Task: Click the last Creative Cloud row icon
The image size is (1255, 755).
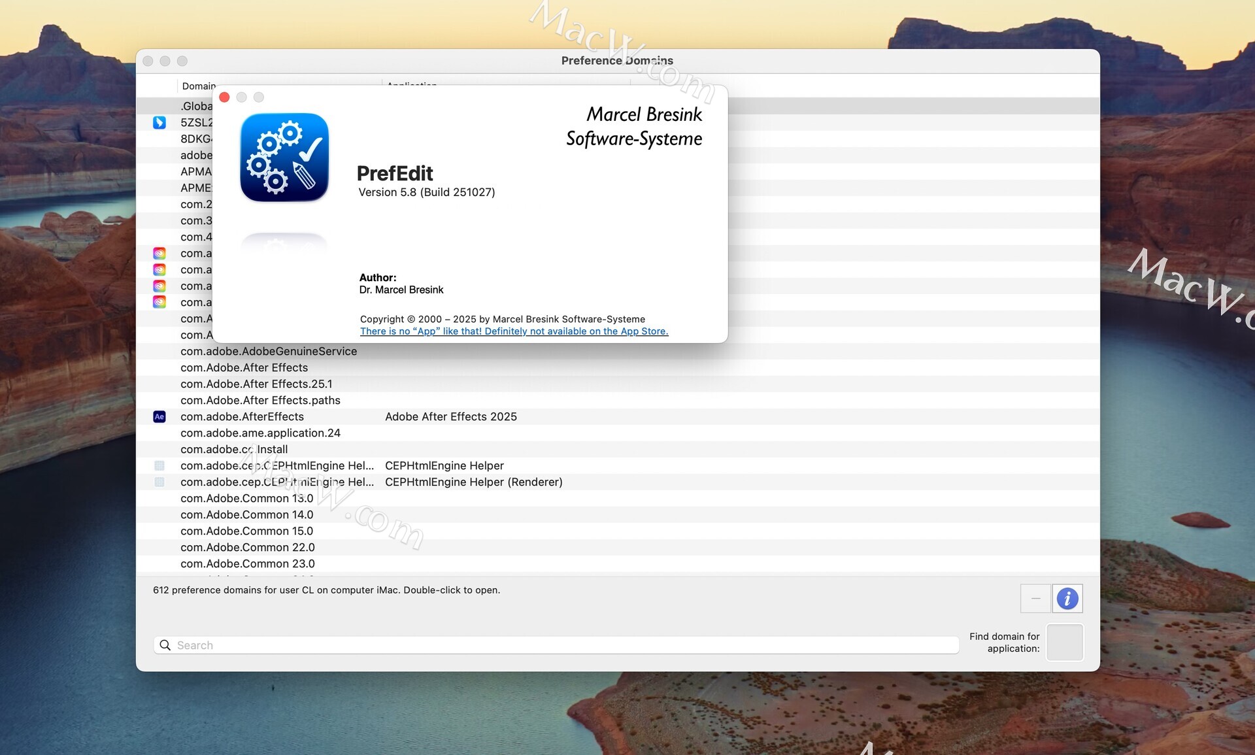Action: pyautogui.click(x=159, y=302)
